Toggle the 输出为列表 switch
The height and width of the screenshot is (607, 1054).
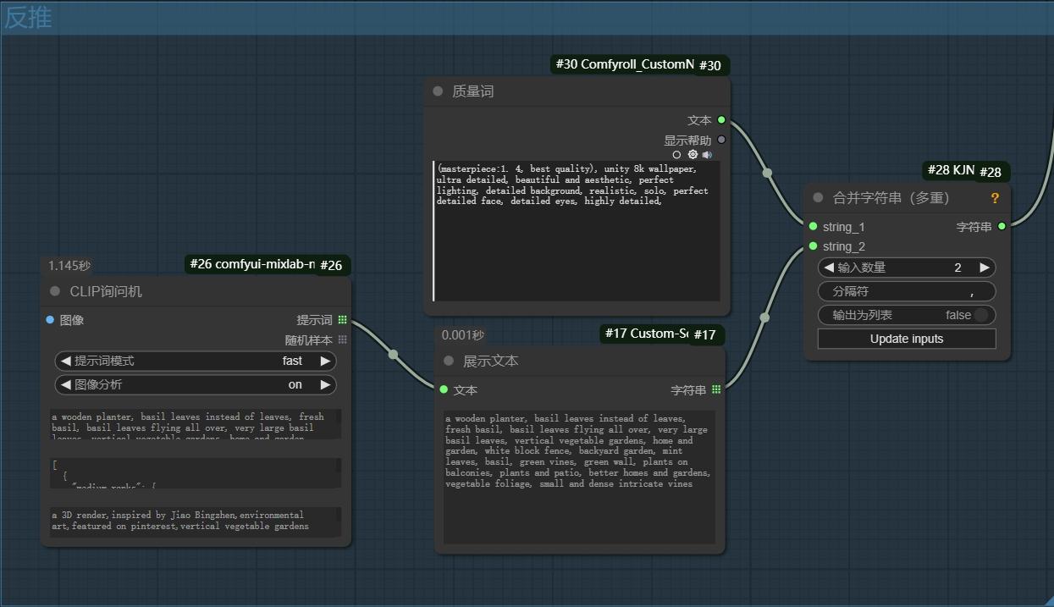pyautogui.click(x=980, y=315)
